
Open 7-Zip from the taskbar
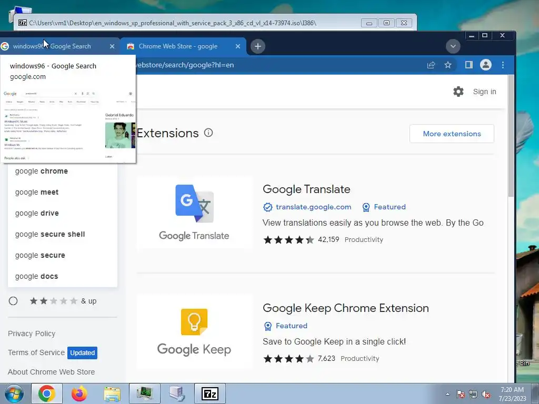pyautogui.click(x=210, y=393)
